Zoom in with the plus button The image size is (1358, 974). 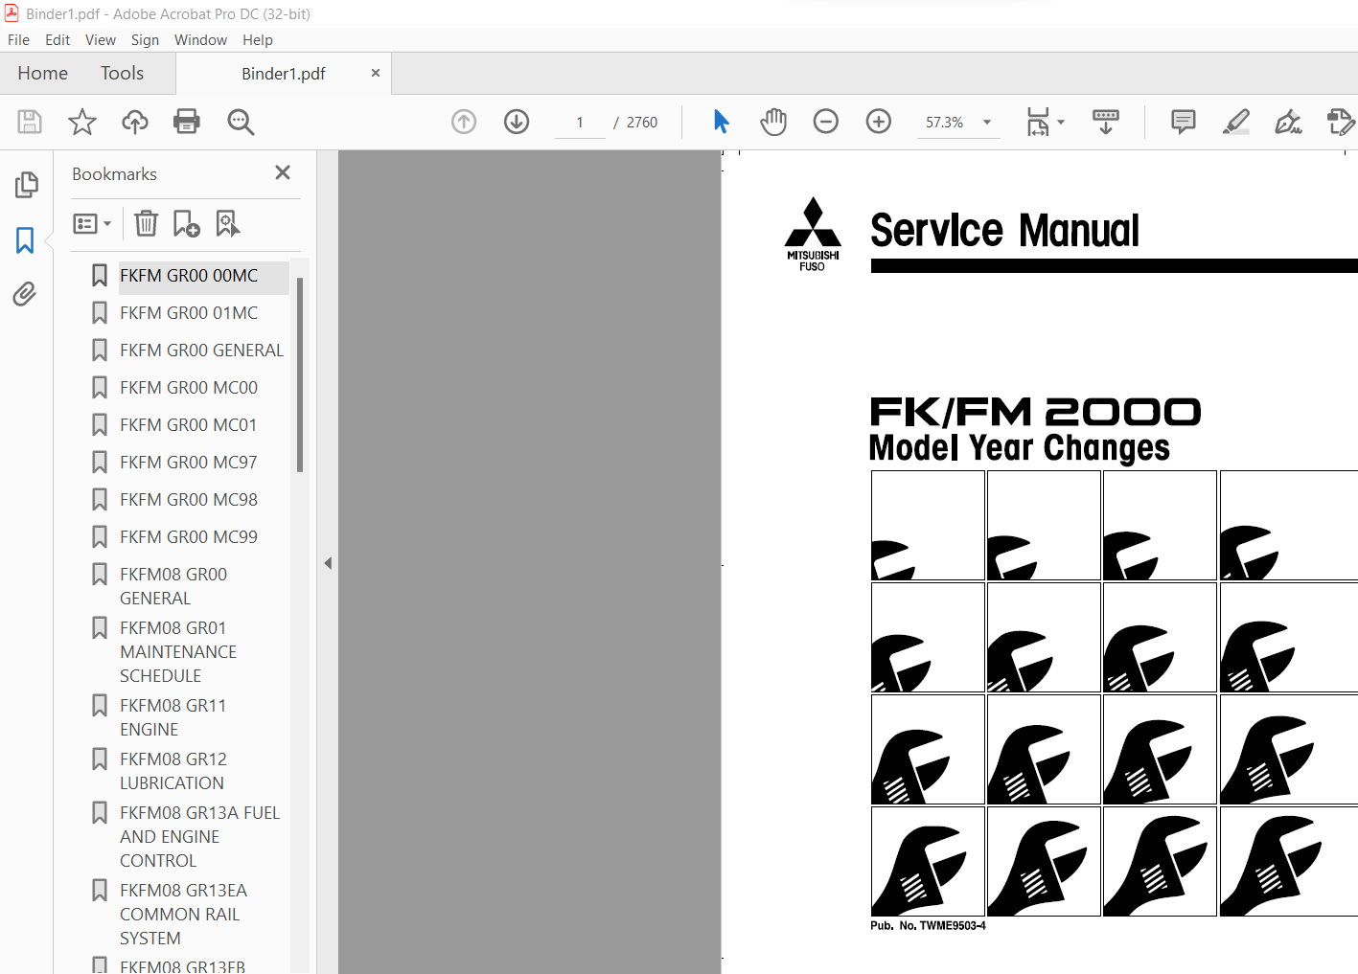(x=879, y=122)
